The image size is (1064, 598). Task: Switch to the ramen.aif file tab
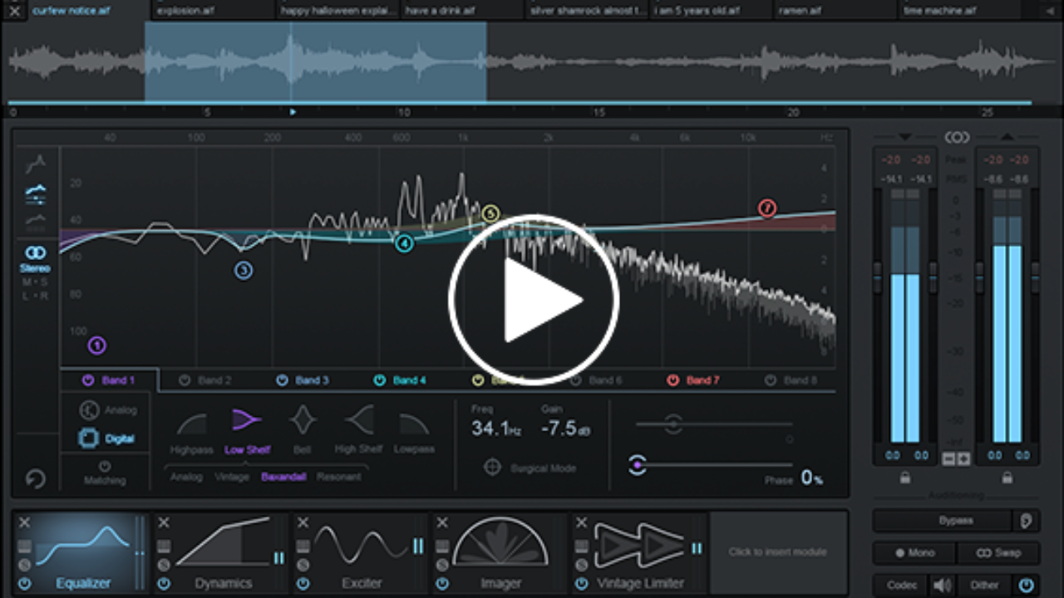click(x=800, y=11)
